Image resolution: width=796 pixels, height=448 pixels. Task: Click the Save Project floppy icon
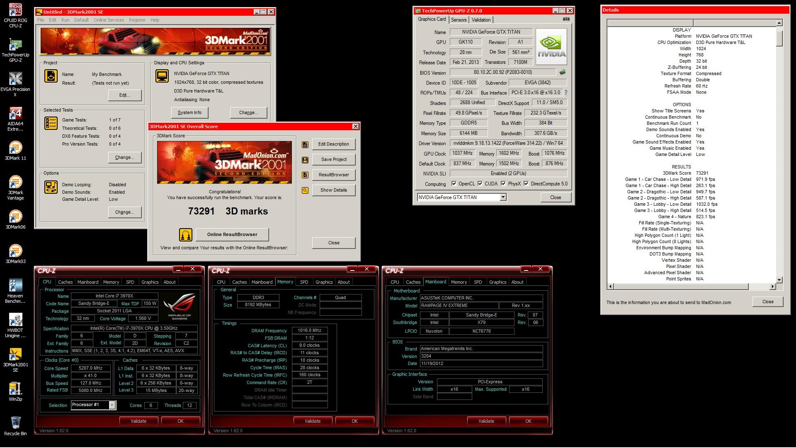pyautogui.click(x=305, y=160)
